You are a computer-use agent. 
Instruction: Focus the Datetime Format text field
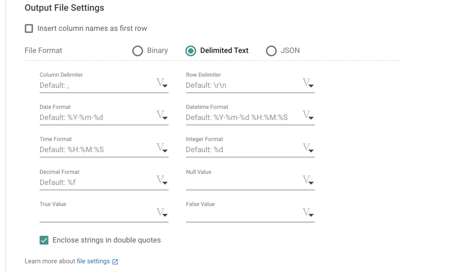(242, 117)
